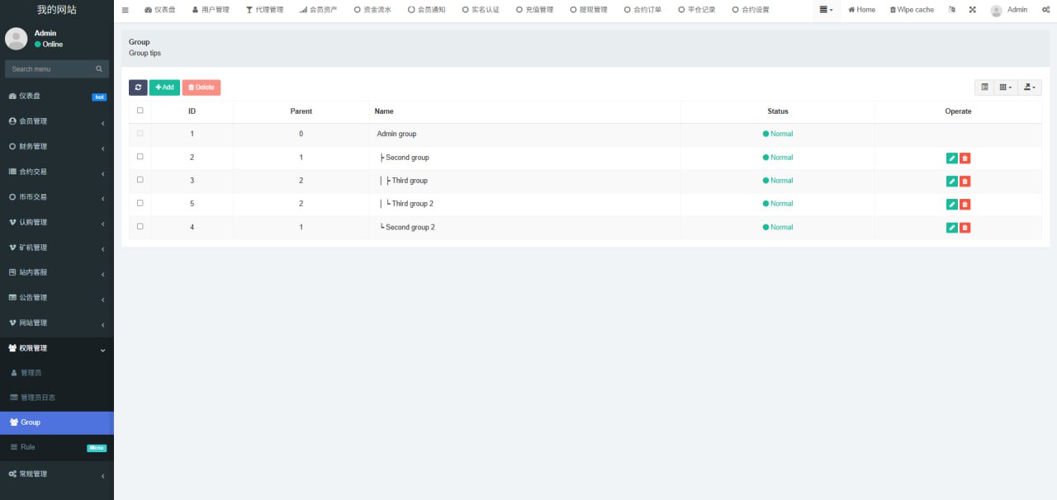The image size is (1057, 500).
Task: Click the refresh table icon button
Action: (138, 87)
